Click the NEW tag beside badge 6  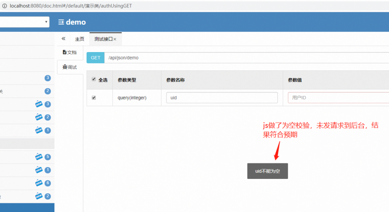(39, 183)
